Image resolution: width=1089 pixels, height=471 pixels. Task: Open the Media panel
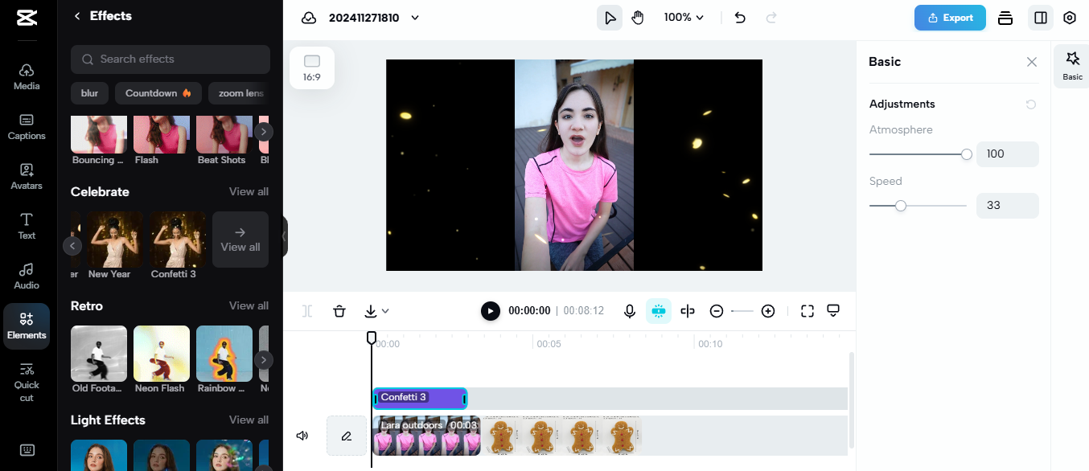coord(27,77)
